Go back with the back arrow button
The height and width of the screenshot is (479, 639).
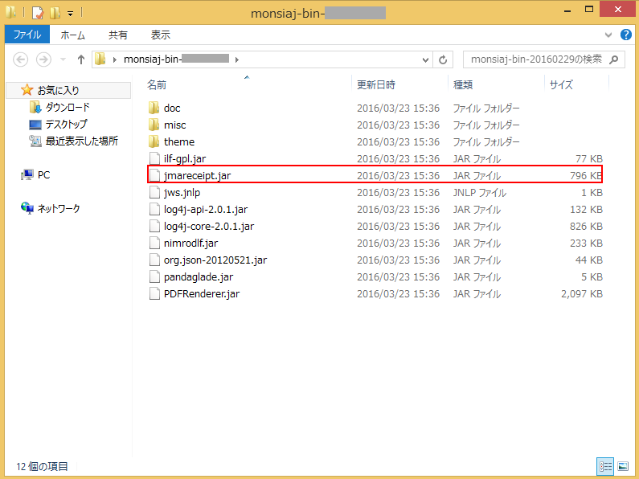tap(21, 59)
